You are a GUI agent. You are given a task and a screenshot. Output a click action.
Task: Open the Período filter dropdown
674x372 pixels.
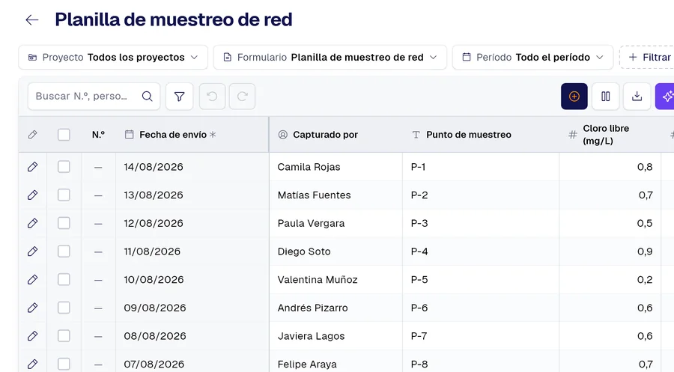click(532, 57)
